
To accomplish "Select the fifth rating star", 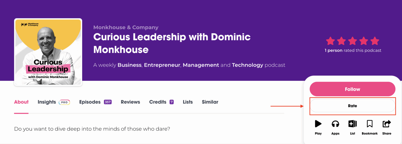I will (375, 41).
